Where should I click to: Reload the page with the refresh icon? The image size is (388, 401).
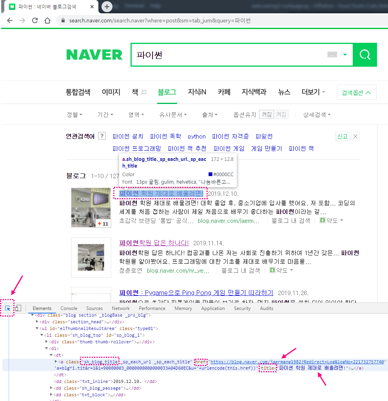click(35, 20)
